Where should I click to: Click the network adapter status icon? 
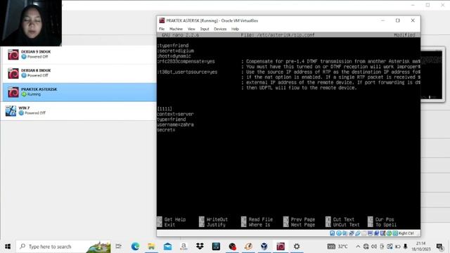pos(352,233)
